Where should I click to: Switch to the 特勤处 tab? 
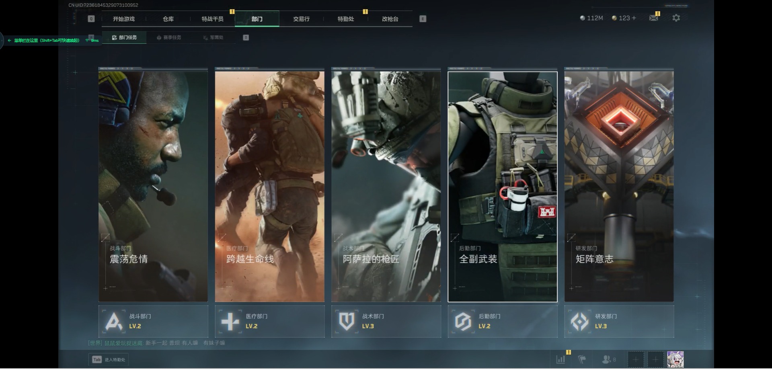click(x=346, y=19)
